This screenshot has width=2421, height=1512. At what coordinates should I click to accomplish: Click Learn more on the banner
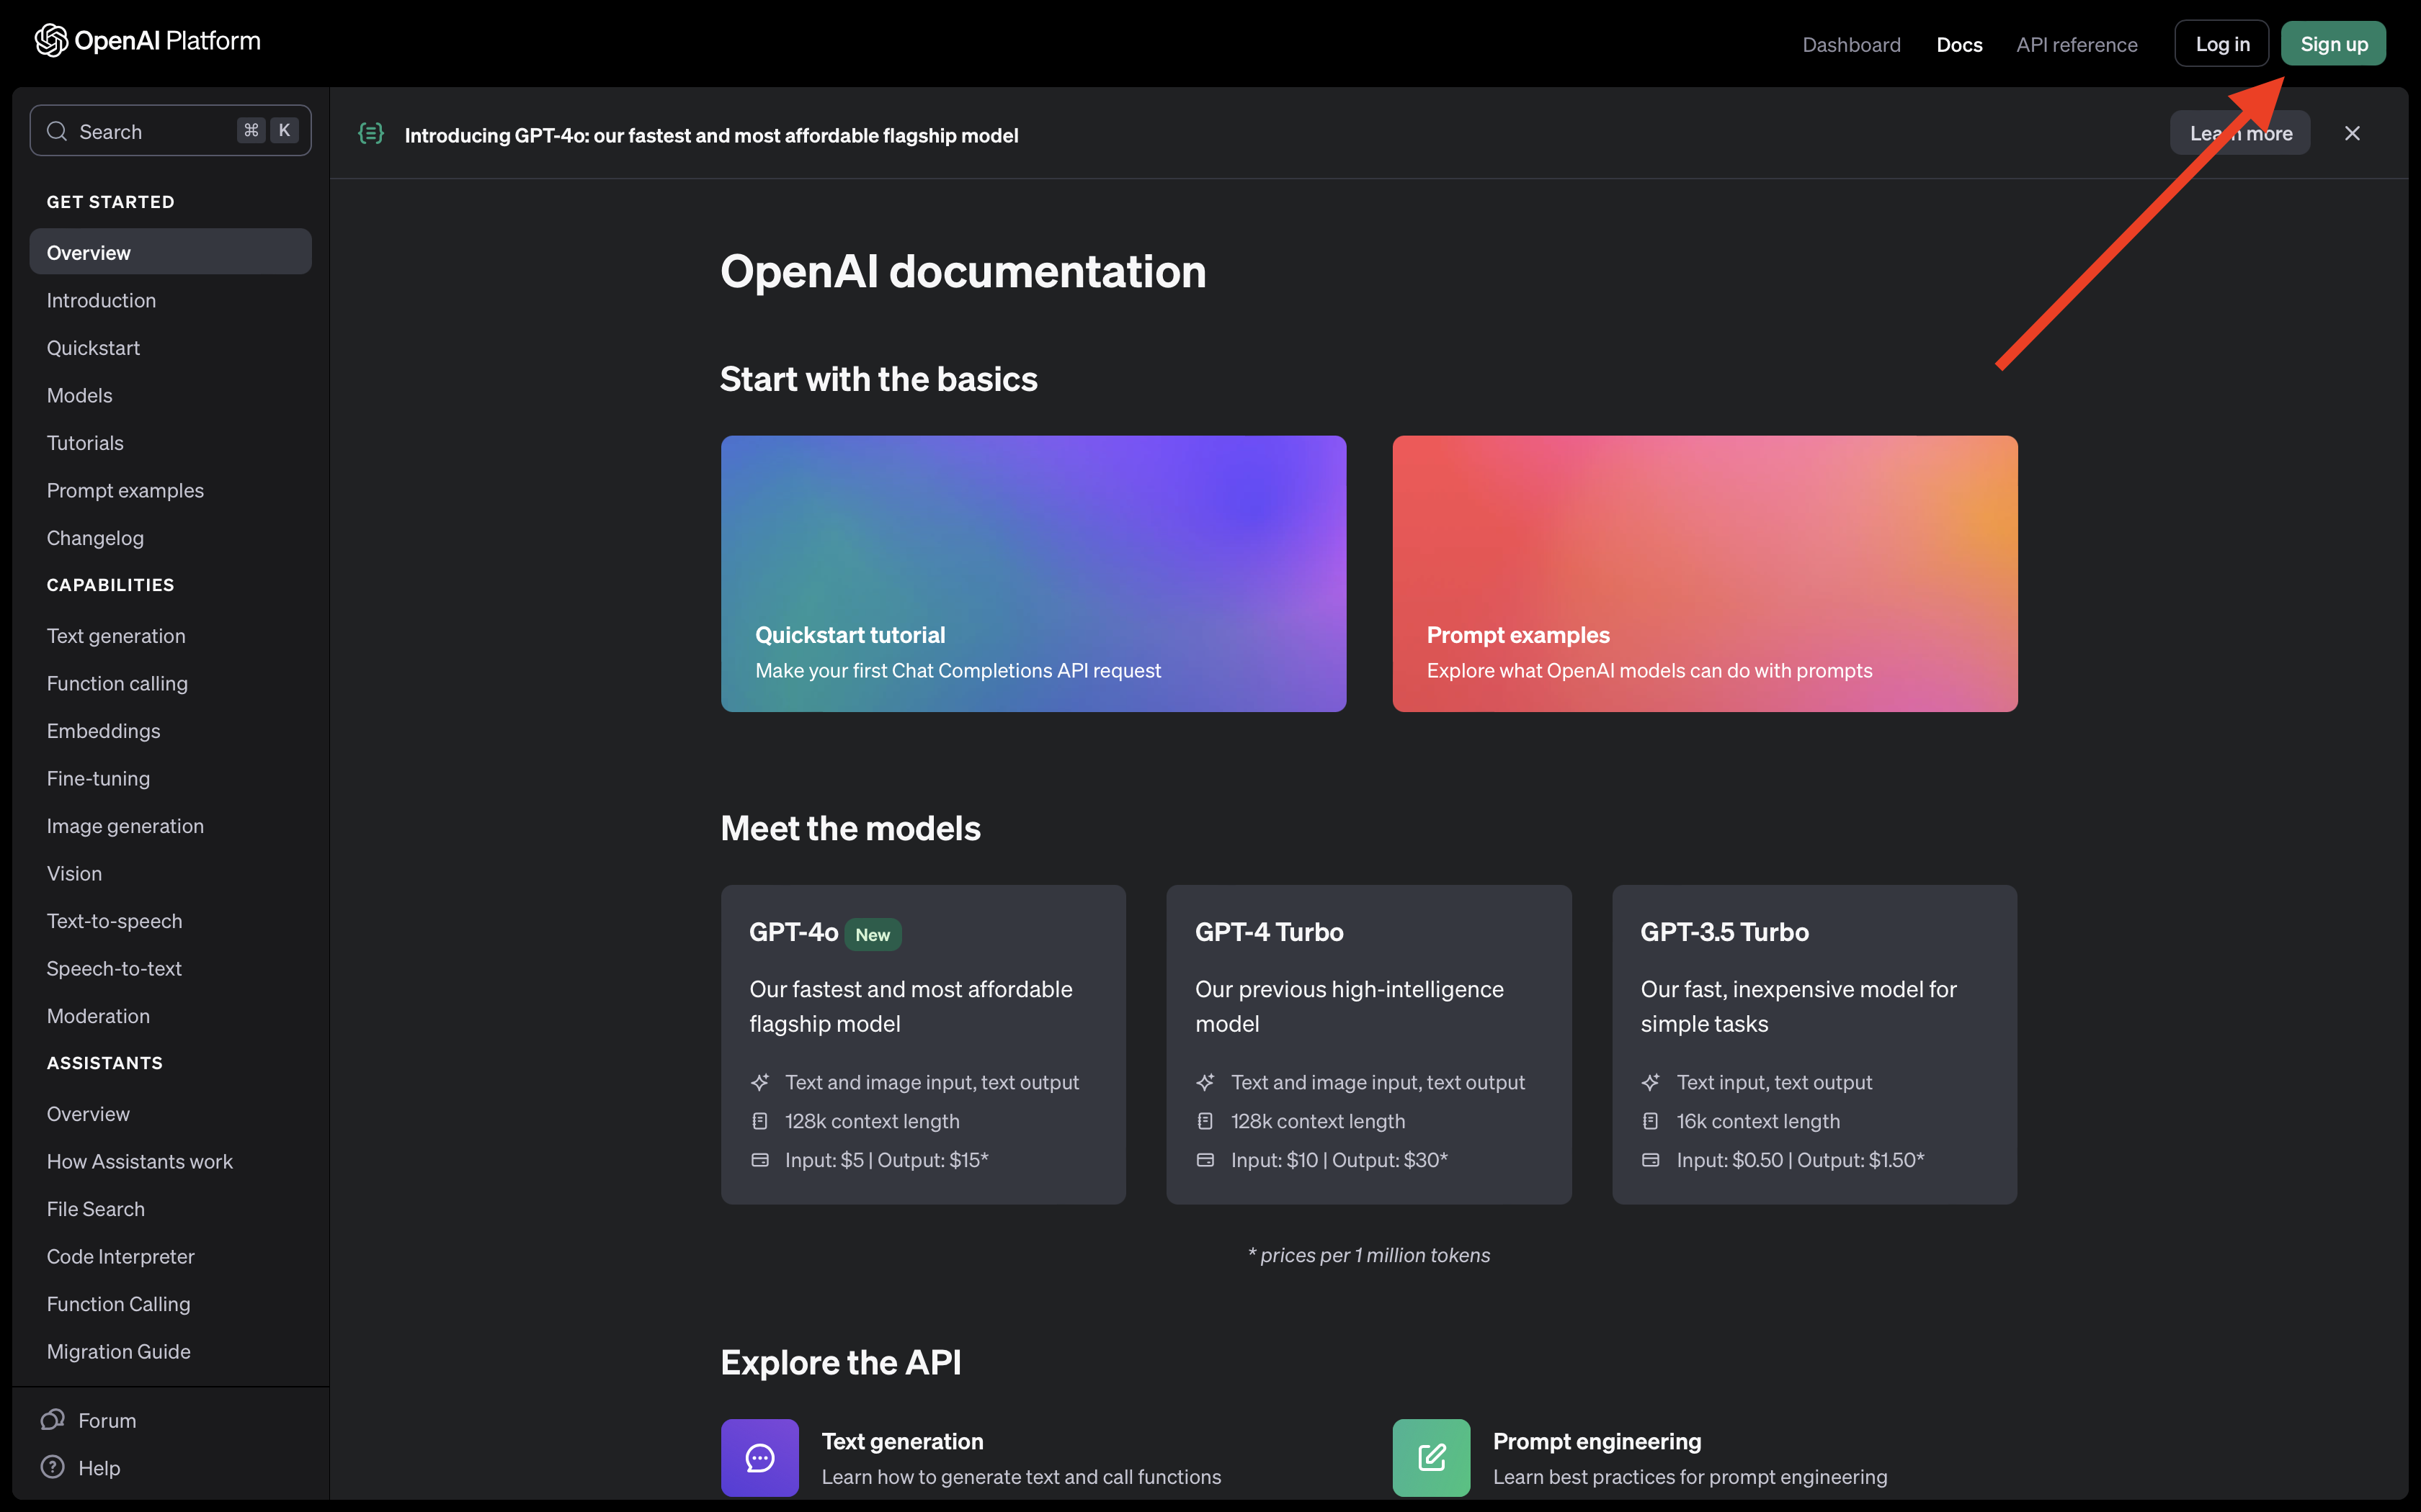pos(2240,133)
